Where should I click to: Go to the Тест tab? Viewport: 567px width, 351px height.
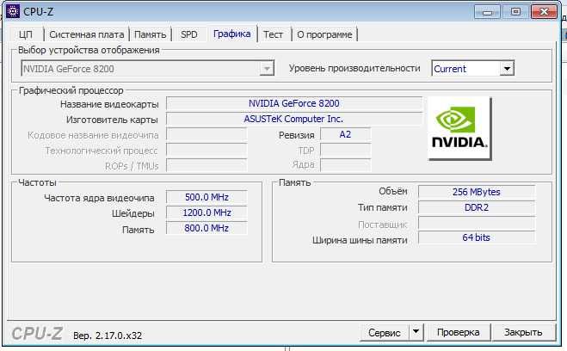[x=273, y=34]
